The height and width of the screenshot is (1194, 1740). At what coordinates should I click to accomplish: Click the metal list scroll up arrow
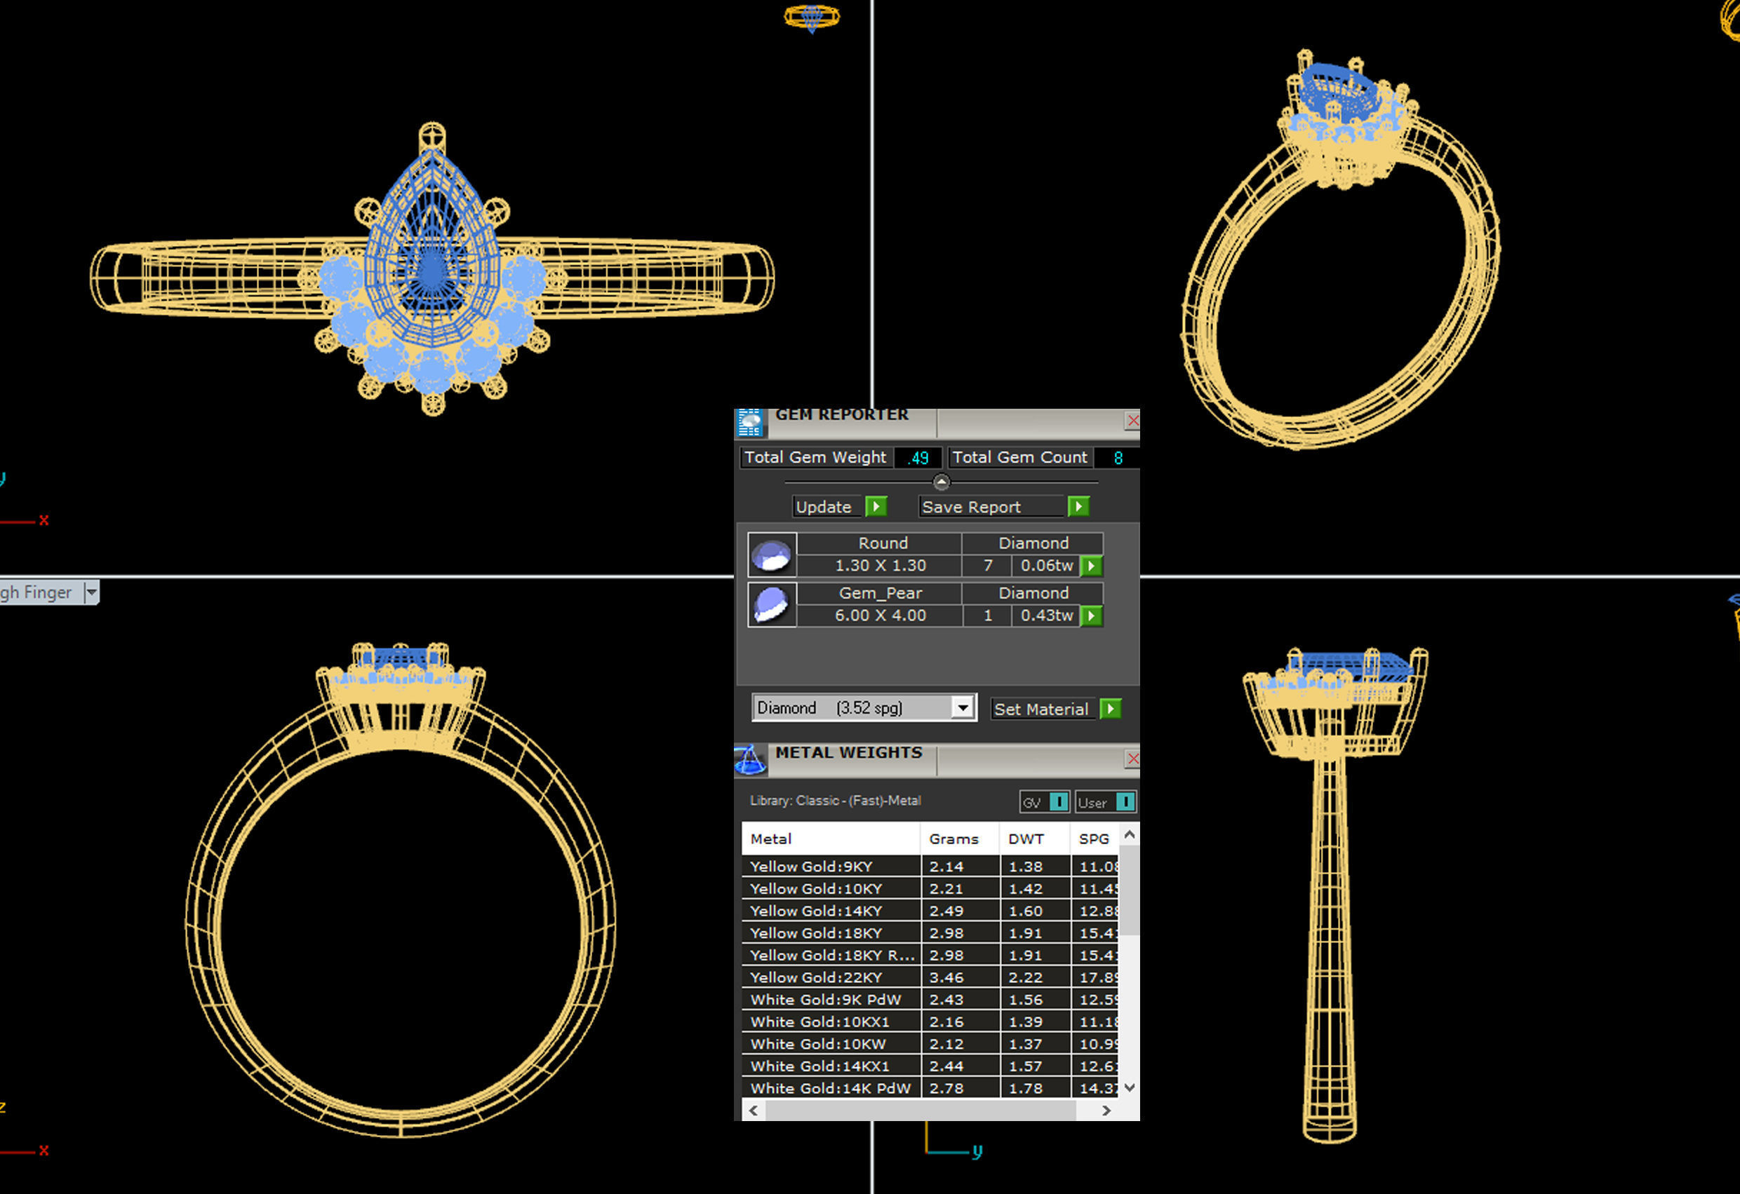pyautogui.click(x=1130, y=834)
